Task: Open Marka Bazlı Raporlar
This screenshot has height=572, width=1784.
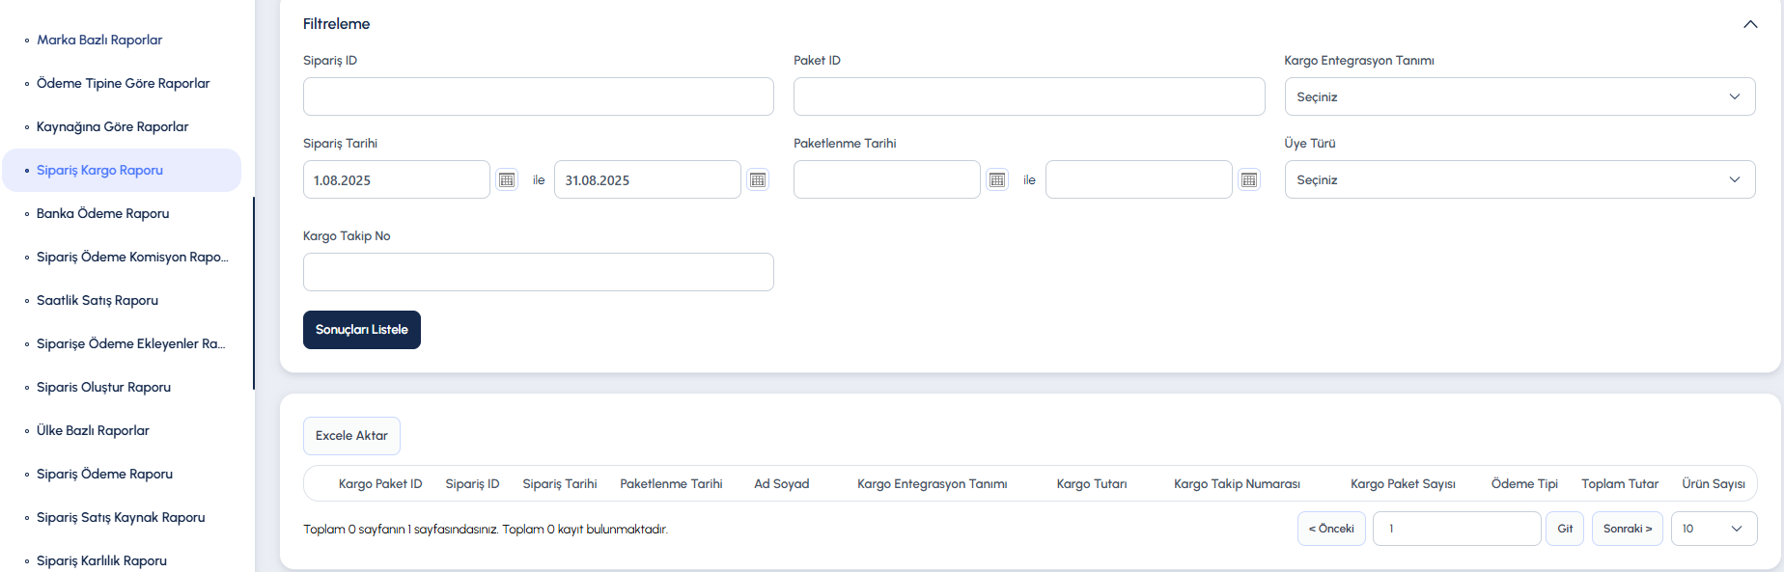Action: point(99,40)
